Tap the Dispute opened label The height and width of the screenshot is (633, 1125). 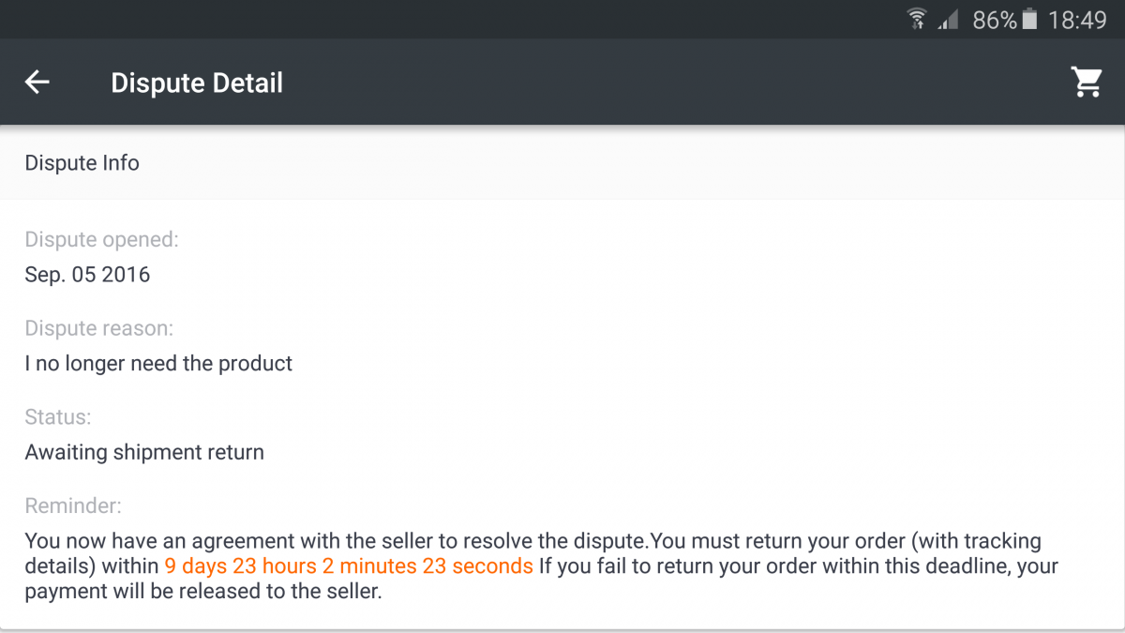coord(101,240)
